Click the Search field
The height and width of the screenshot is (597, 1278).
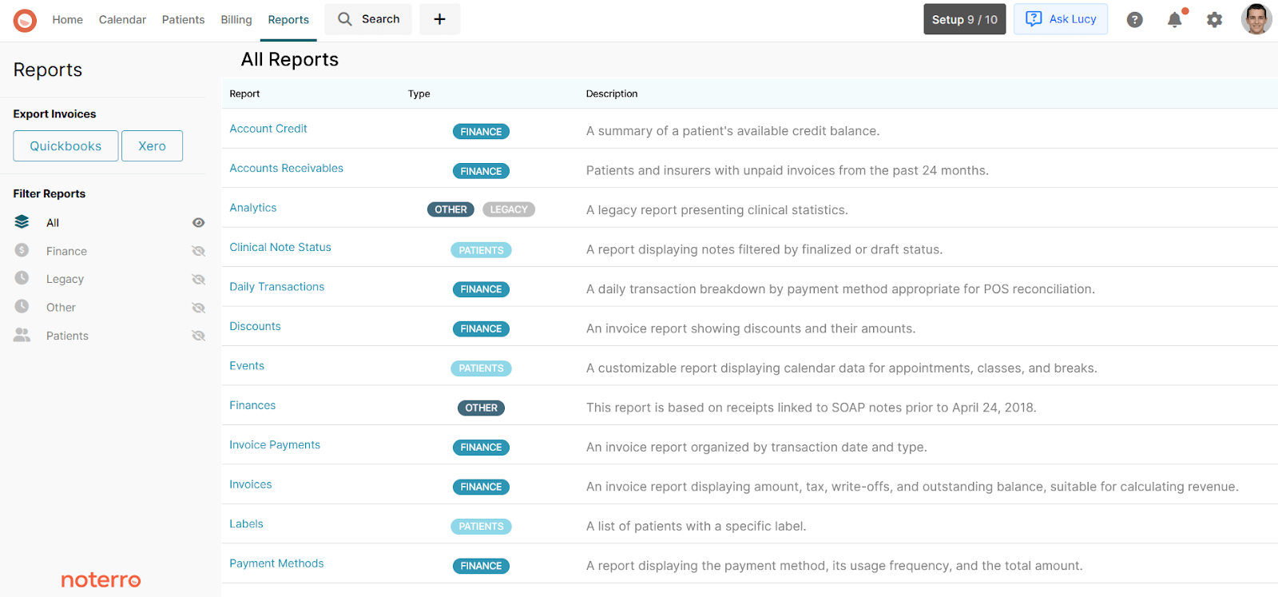(368, 19)
